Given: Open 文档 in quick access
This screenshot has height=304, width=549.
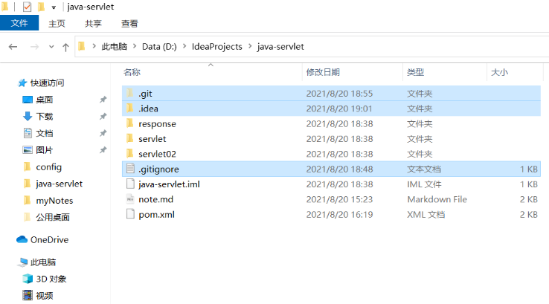Looking at the screenshot, I should [x=45, y=133].
